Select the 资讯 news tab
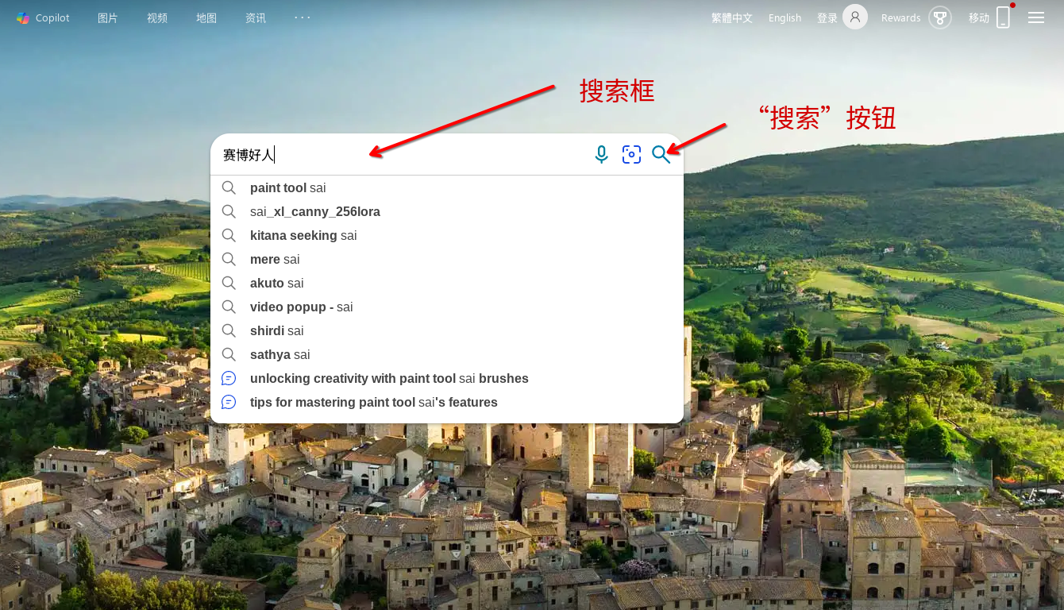 point(256,17)
